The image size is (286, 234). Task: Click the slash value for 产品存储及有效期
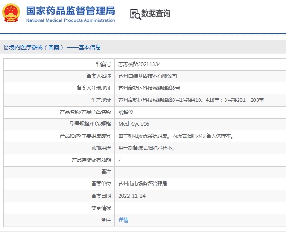[120, 160]
